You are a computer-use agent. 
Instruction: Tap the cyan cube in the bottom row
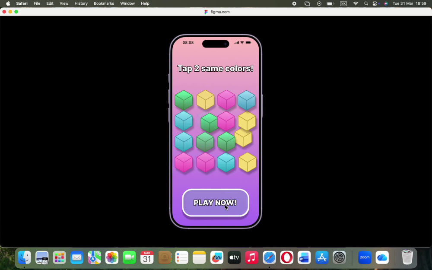226,162
